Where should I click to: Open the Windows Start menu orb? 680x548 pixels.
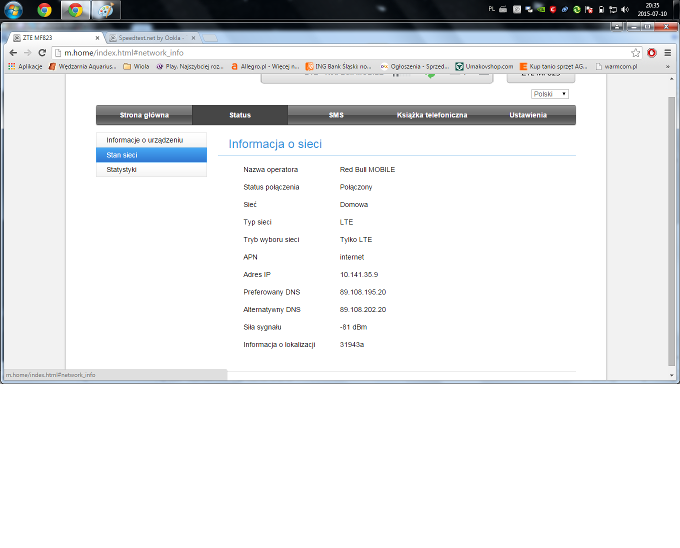pos(13,9)
